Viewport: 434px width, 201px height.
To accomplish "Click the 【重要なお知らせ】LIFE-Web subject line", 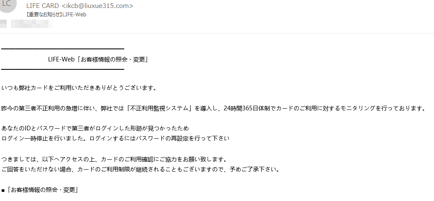I will 56,15.
